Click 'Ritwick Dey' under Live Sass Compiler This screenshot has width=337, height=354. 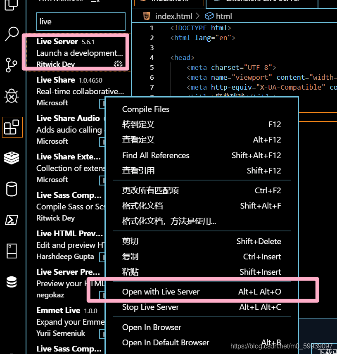pyautogui.click(x=55, y=218)
